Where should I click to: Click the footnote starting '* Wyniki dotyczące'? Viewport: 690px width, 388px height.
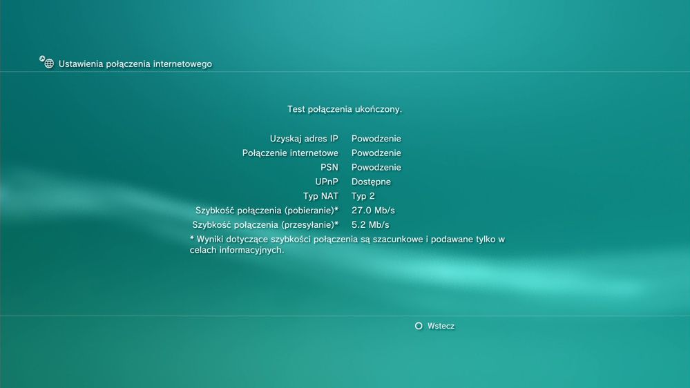point(347,244)
